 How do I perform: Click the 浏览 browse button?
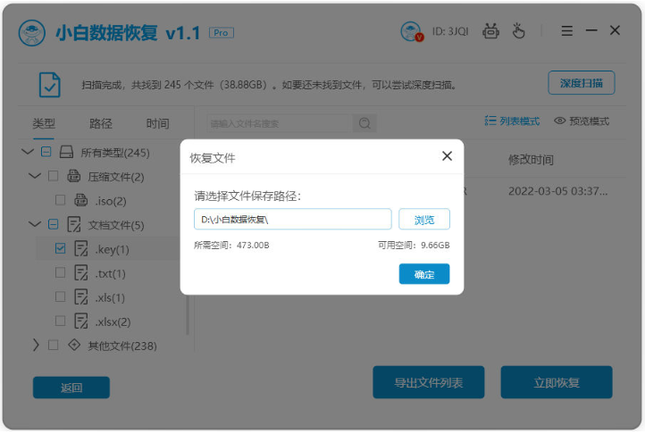(423, 220)
